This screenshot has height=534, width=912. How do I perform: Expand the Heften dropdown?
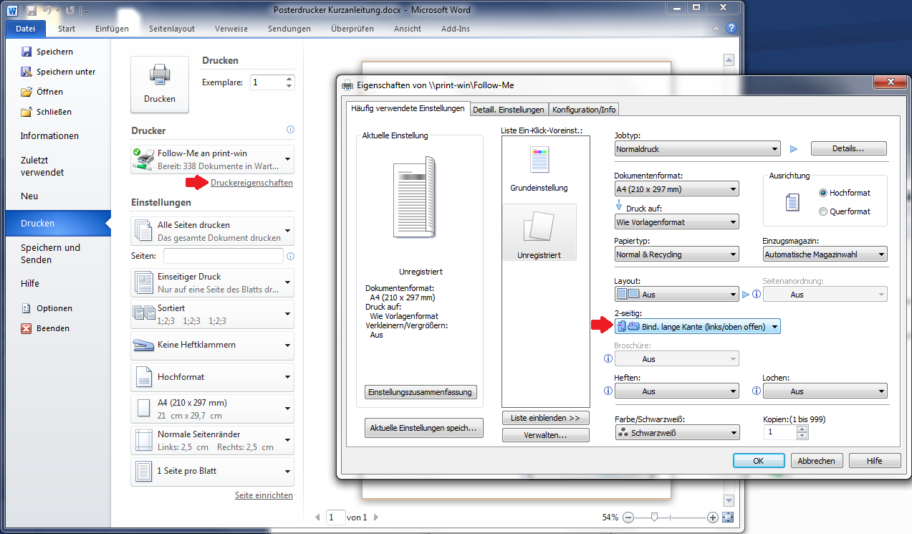[x=676, y=391]
